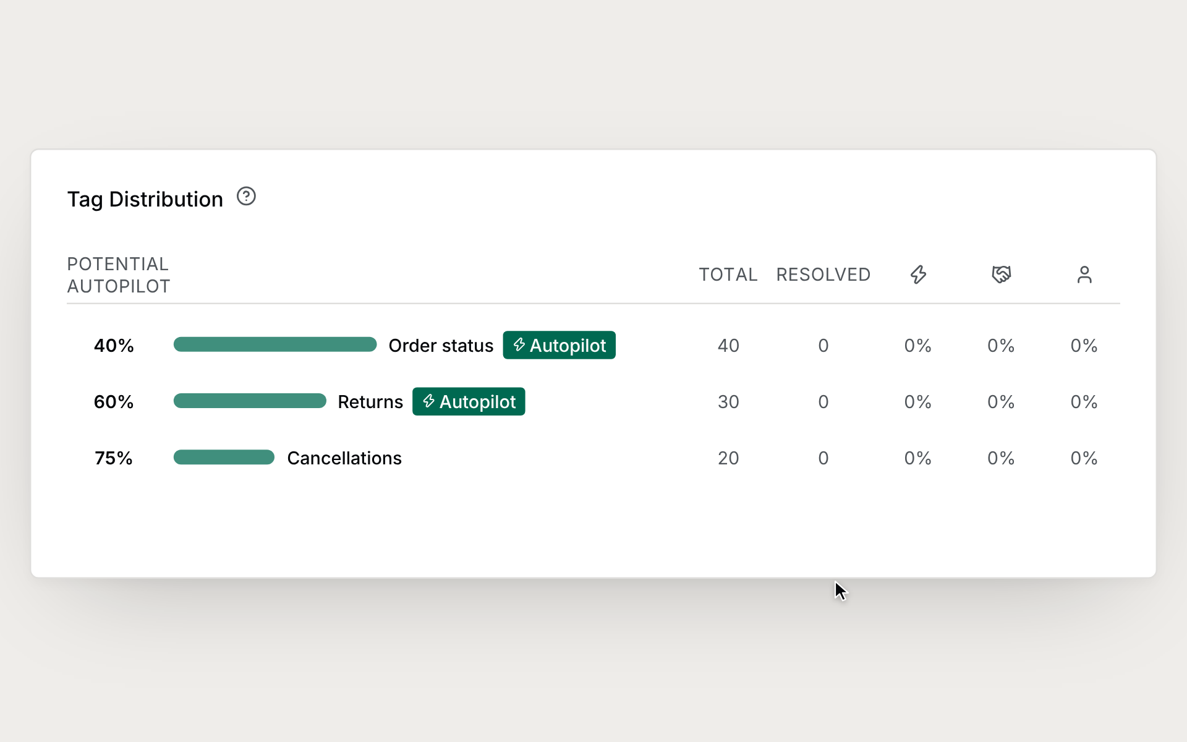Click total value 20 in Cancellations row
Viewport: 1187px width, 742px height.
(x=728, y=458)
